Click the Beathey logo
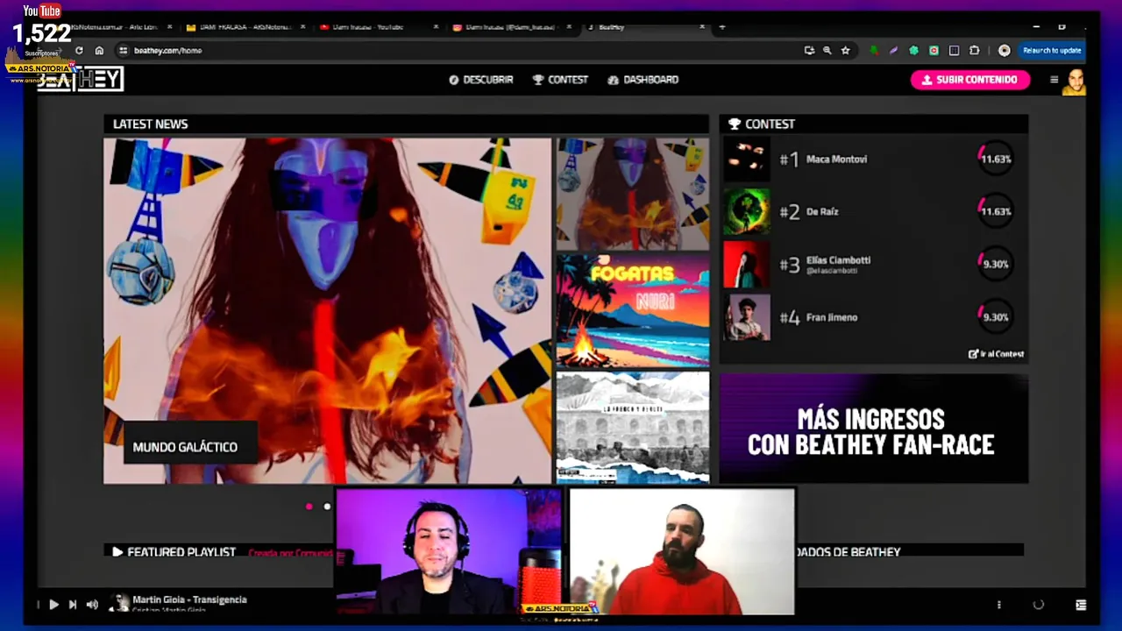The image size is (1122, 631). point(81,79)
